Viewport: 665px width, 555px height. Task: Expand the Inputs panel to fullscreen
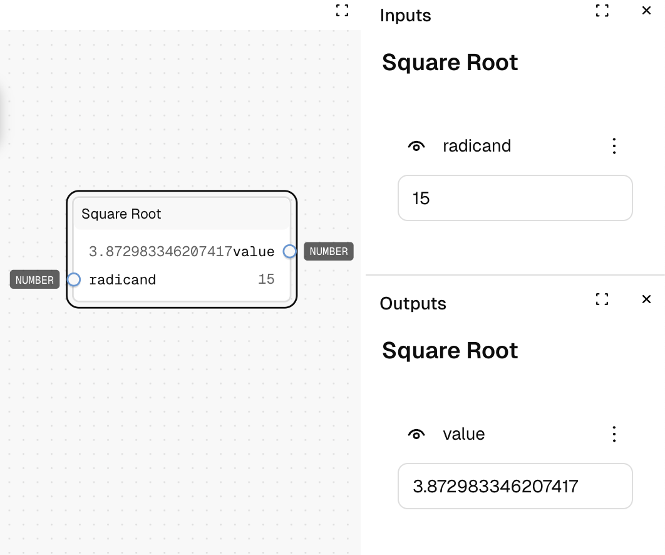(602, 11)
